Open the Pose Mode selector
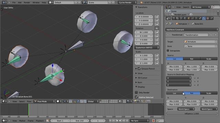Image resolution: width=220 pixels, height=123 pixels. 44,101
